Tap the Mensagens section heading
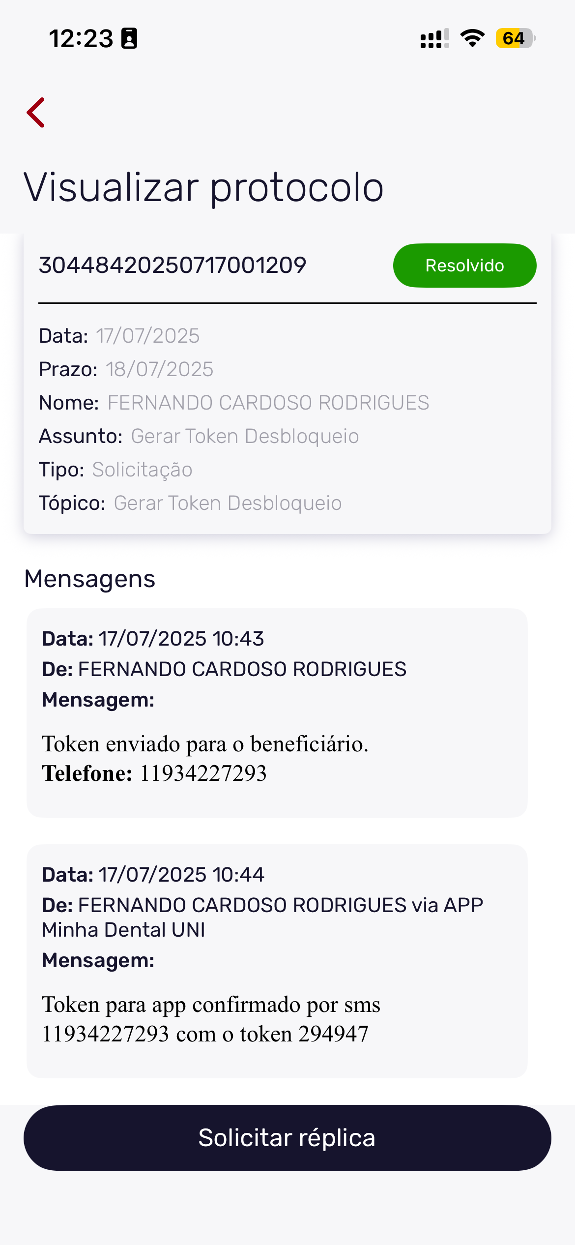Image resolution: width=575 pixels, height=1245 pixels. tap(90, 579)
